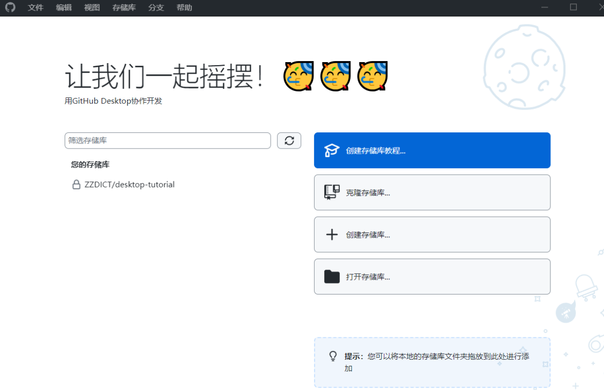Open the 分支 menu
This screenshot has height=390, width=604.
click(x=156, y=8)
